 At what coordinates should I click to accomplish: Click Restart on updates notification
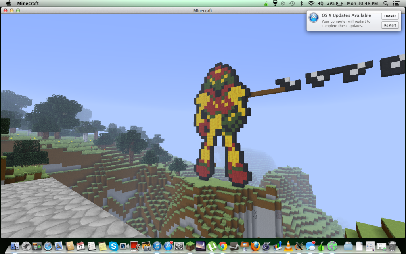point(390,25)
